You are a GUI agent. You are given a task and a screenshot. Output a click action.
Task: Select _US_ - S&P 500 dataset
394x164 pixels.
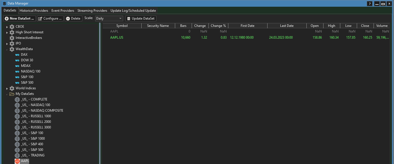click(32, 150)
